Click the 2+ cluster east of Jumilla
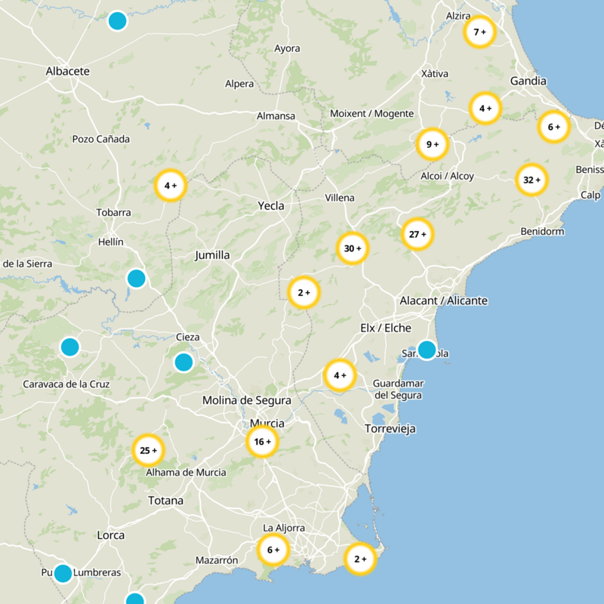This screenshot has width=604, height=604. 304,292
